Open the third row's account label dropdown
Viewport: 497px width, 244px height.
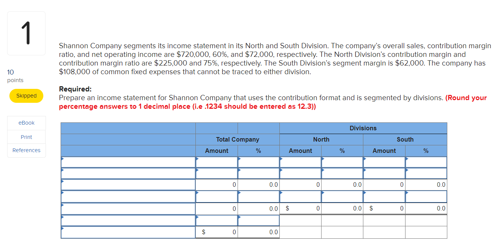128,185
